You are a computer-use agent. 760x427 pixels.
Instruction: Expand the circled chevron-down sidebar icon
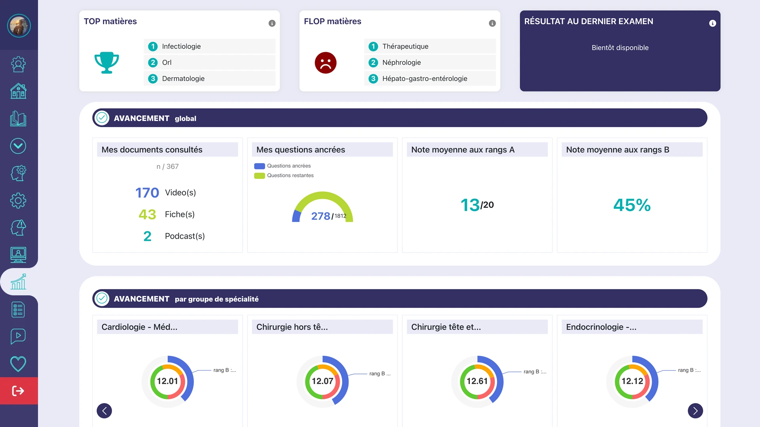coord(18,146)
